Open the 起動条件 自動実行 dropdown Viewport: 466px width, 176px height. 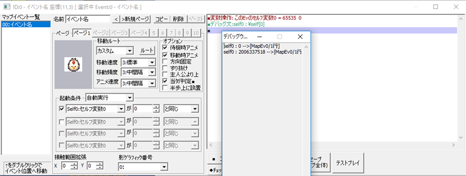pyautogui.click(x=109, y=97)
